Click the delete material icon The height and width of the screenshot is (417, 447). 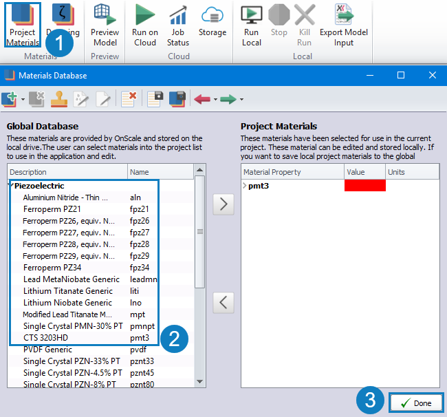tap(36, 99)
